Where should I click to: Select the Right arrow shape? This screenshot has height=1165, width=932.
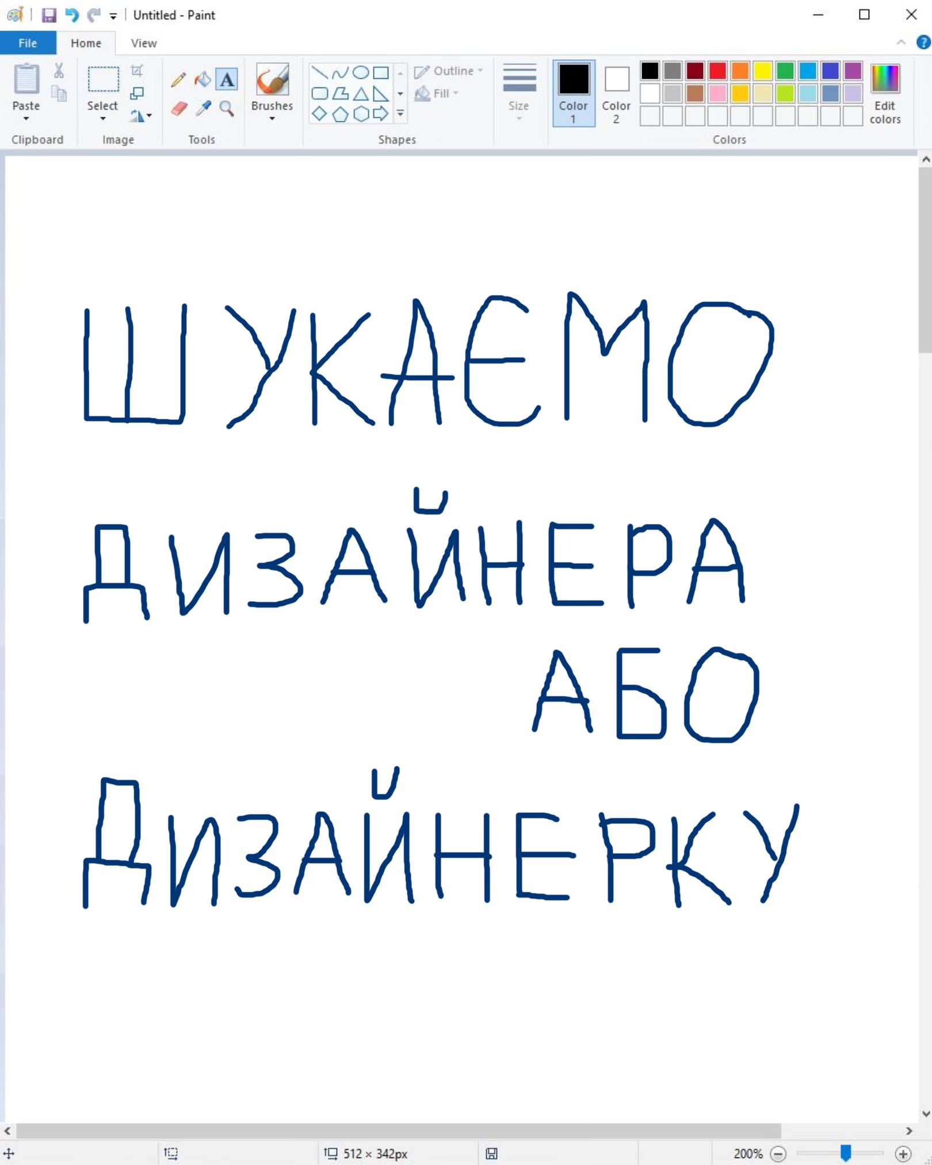click(381, 114)
